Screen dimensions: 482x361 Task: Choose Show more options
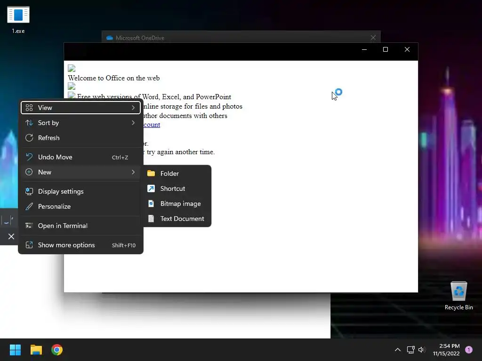tap(80, 245)
